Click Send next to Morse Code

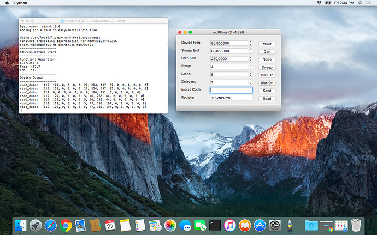pos(267,91)
